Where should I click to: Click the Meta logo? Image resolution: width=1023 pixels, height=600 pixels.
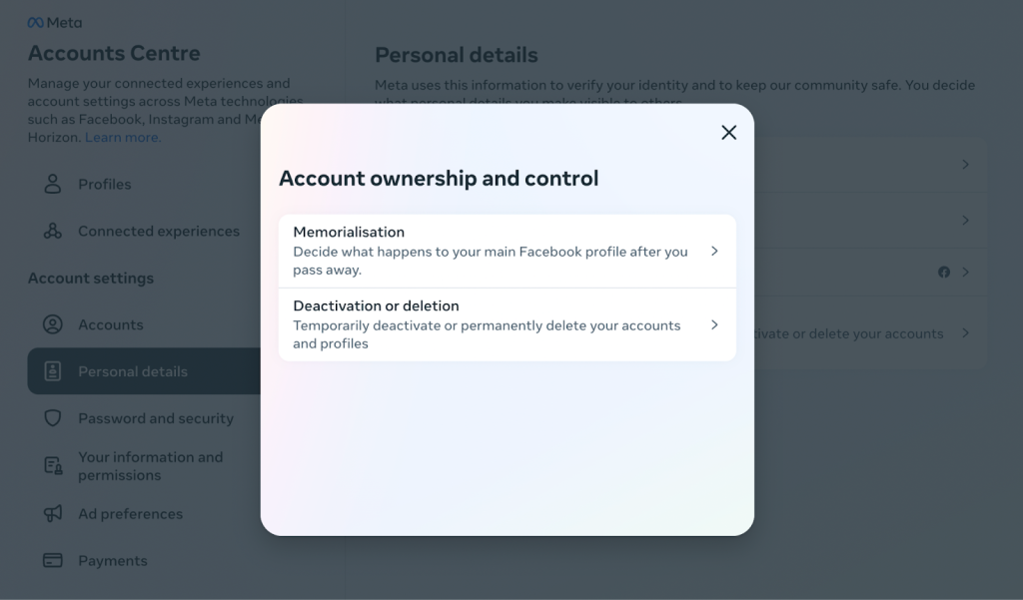click(55, 22)
